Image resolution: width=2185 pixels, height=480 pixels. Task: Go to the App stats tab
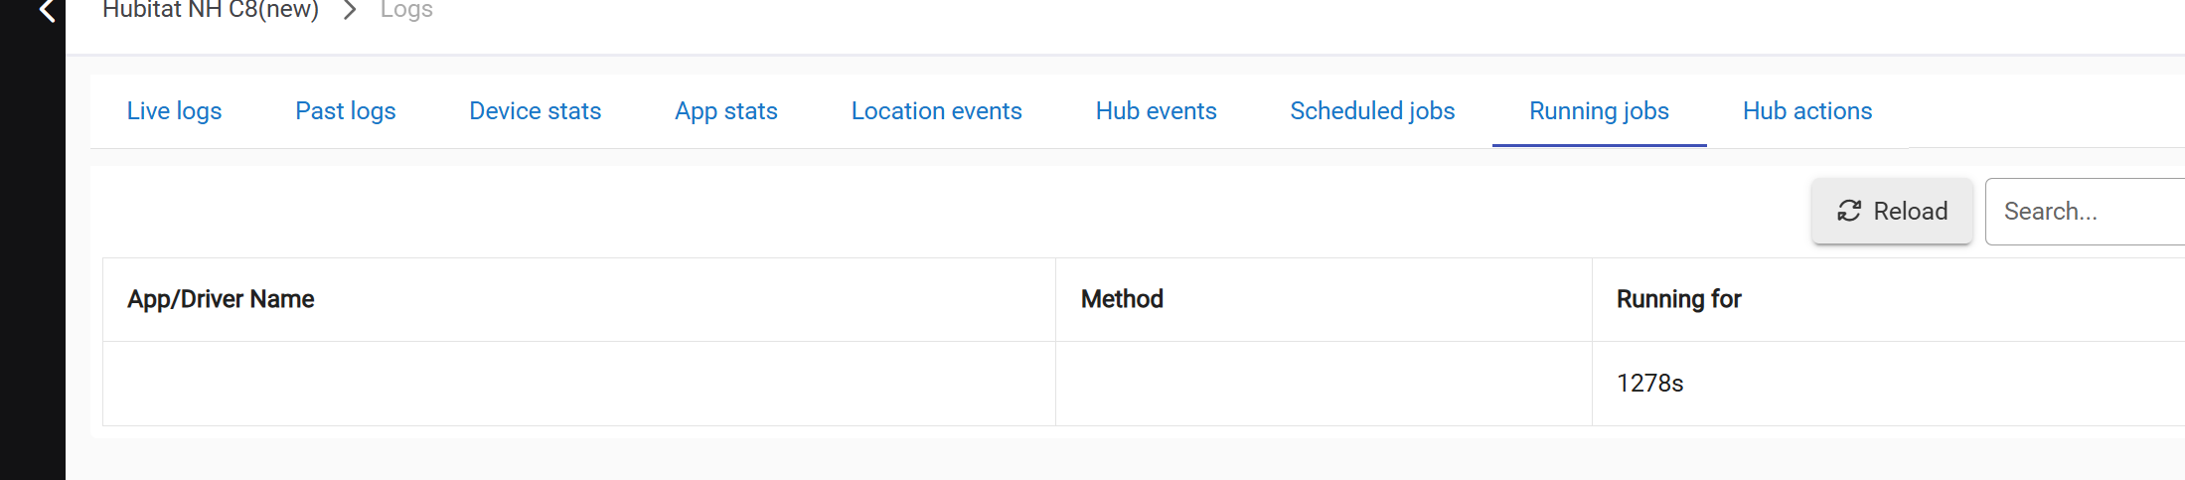[726, 111]
